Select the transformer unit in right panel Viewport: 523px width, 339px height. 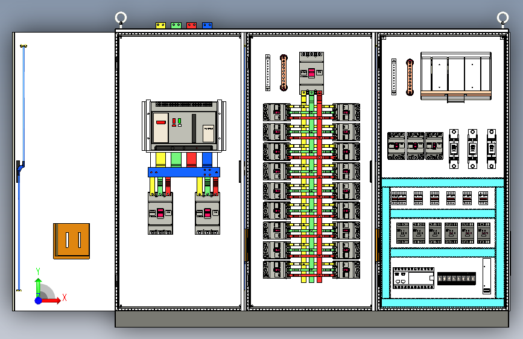click(456, 77)
